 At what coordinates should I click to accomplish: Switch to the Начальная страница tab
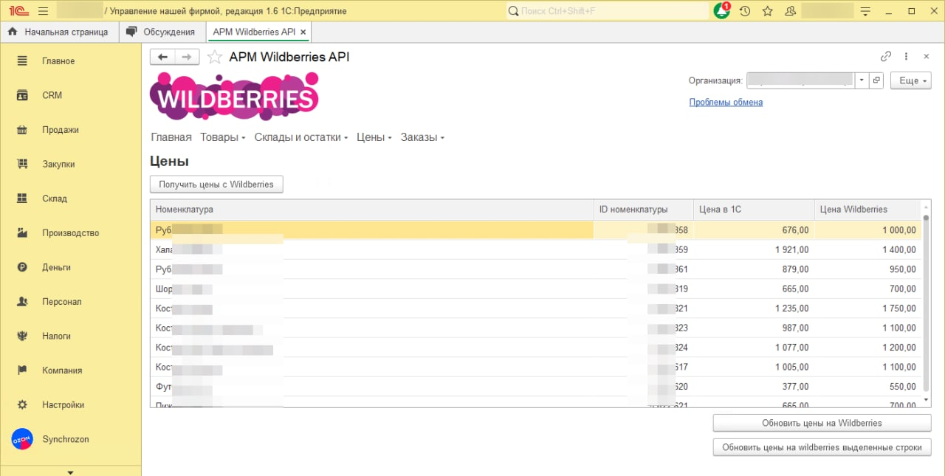click(58, 32)
